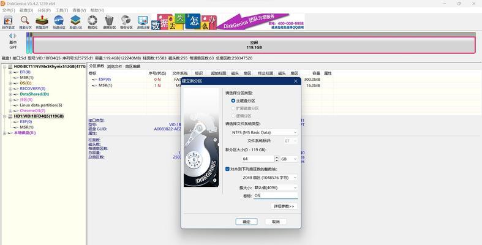Toggle the 对齐到下列扇区数的整数倍 alignment checkbox
The height and width of the screenshot is (245, 482).
click(x=227, y=169)
